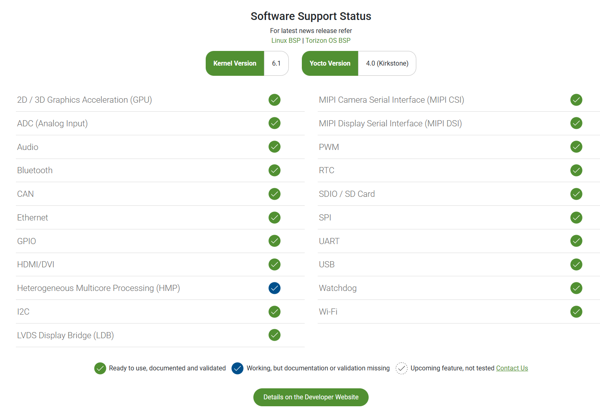This screenshot has height=414, width=600.
Task: Click the GPIO feature label
Action: pyautogui.click(x=26, y=241)
